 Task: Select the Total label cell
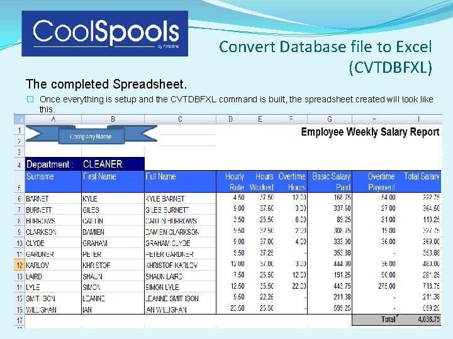[374, 320]
